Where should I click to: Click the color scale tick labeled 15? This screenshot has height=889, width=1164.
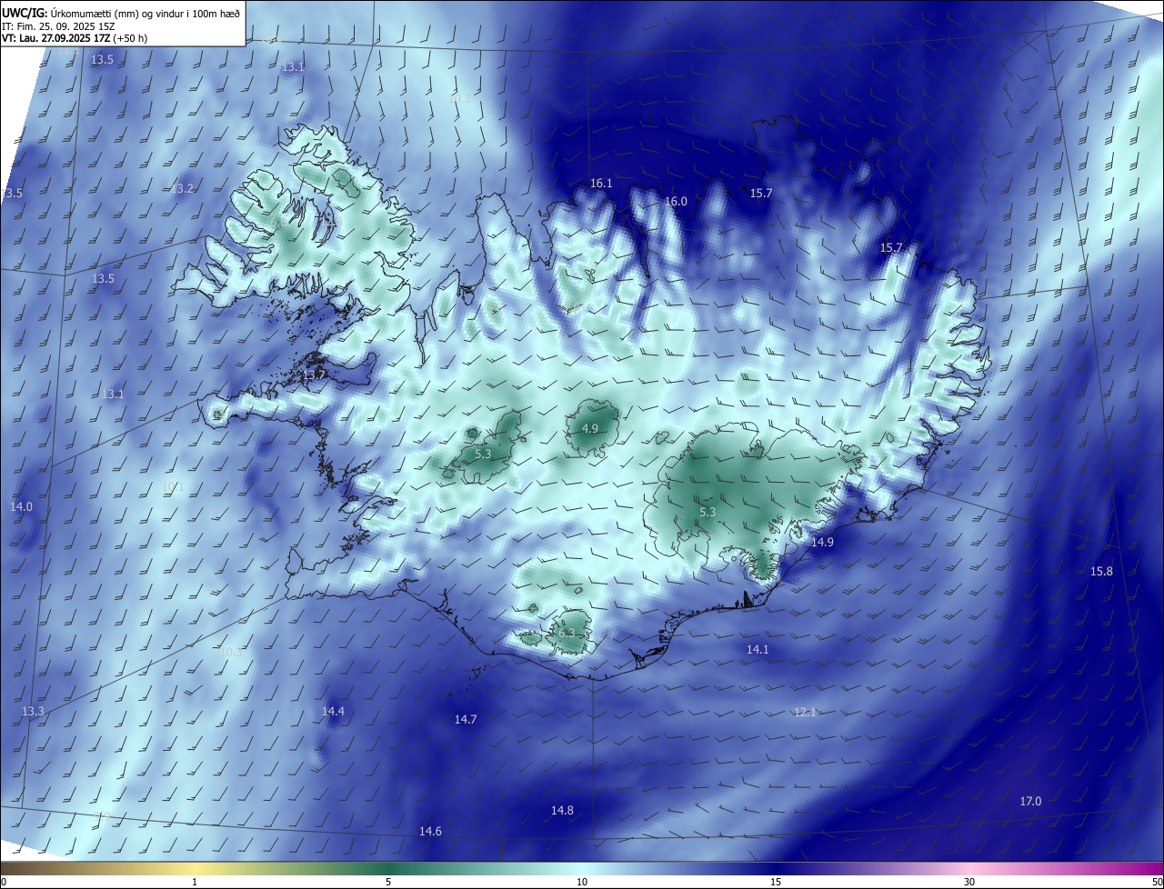coord(776,882)
